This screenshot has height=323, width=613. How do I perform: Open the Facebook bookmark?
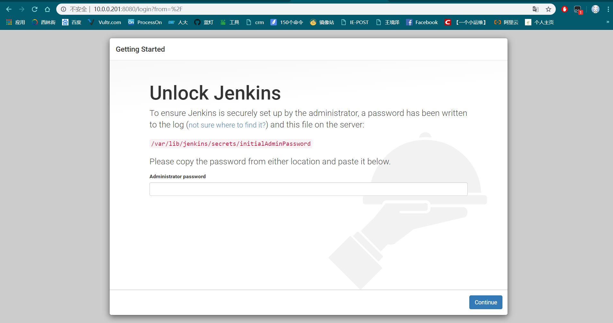(422, 22)
